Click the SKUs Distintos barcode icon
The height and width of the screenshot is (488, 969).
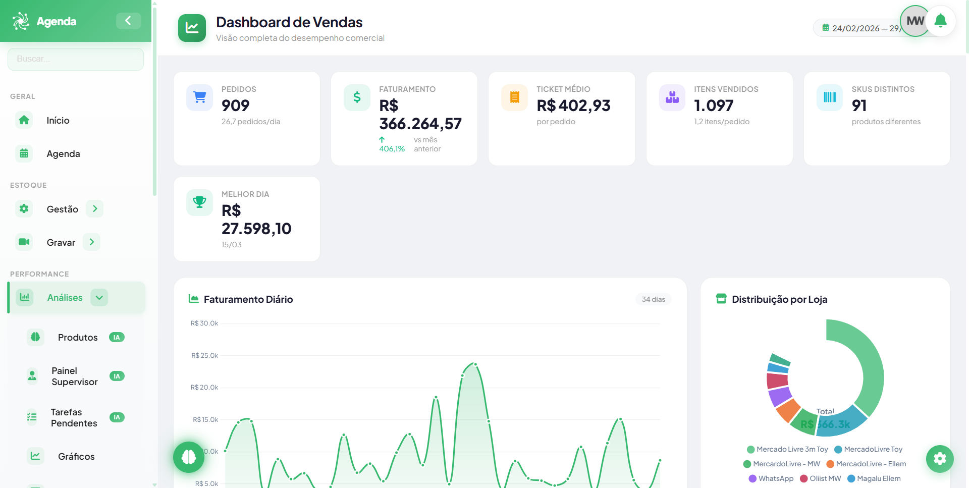pyautogui.click(x=830, y=97)
